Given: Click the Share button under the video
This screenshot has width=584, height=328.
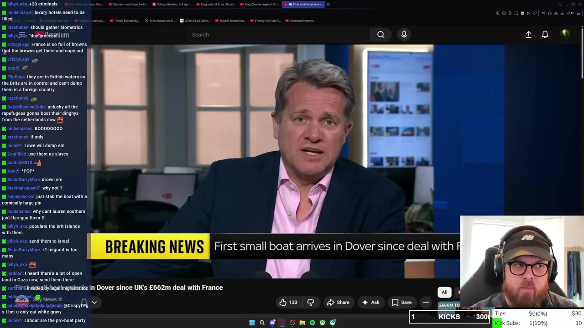Looking at the screenshot, I should (x=338, y=302).
